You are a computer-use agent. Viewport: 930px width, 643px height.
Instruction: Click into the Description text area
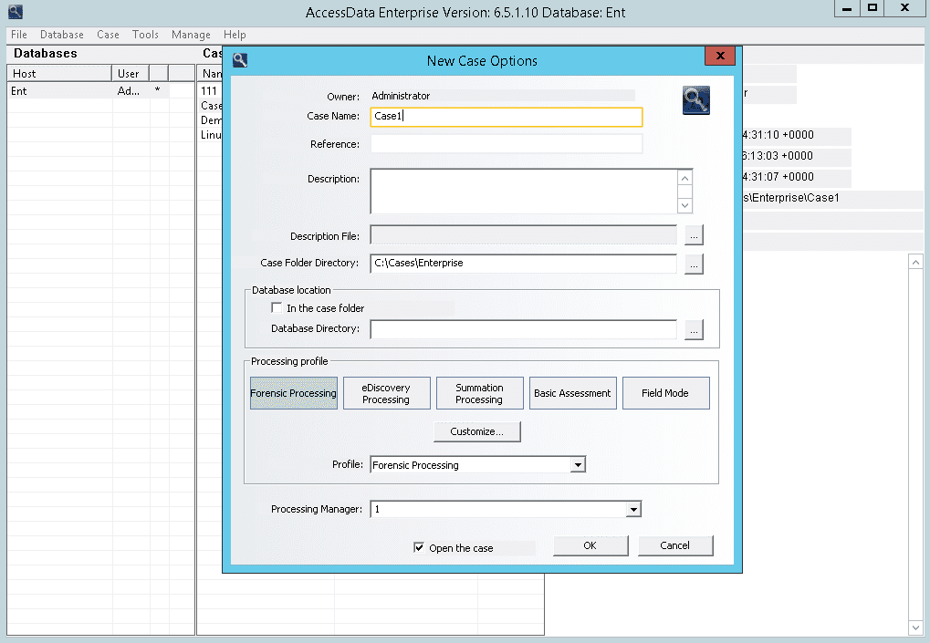point(524,191)
